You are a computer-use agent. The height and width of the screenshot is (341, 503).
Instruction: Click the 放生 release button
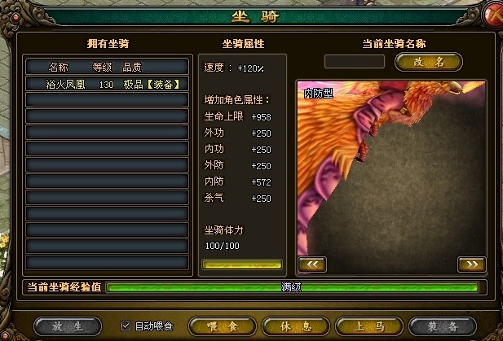pos(68,326)
